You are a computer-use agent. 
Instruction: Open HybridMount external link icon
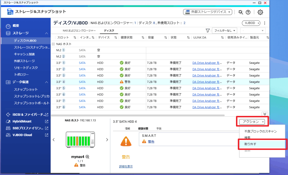(x=47, y=121)
